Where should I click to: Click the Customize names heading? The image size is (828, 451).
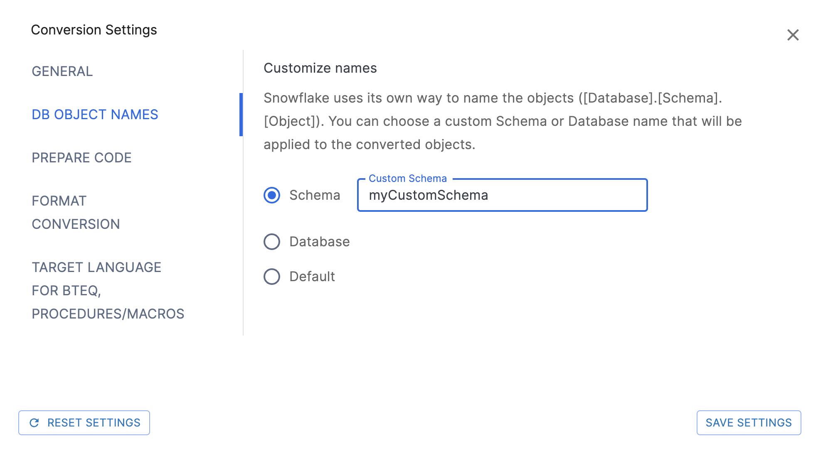point(320,68)
